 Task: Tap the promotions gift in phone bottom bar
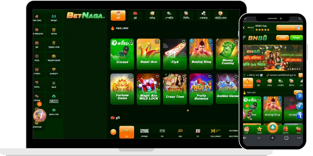tap(285, 130)
